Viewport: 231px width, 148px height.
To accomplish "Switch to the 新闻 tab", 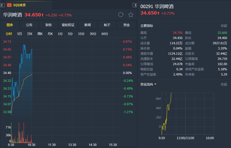I will pos(87,25).
